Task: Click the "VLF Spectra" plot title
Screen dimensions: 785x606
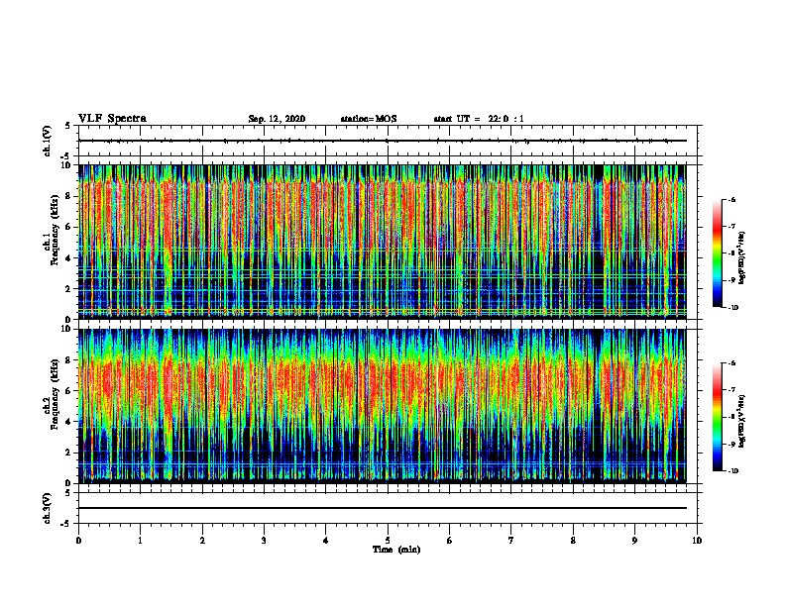Action: [x=113, y=119]
